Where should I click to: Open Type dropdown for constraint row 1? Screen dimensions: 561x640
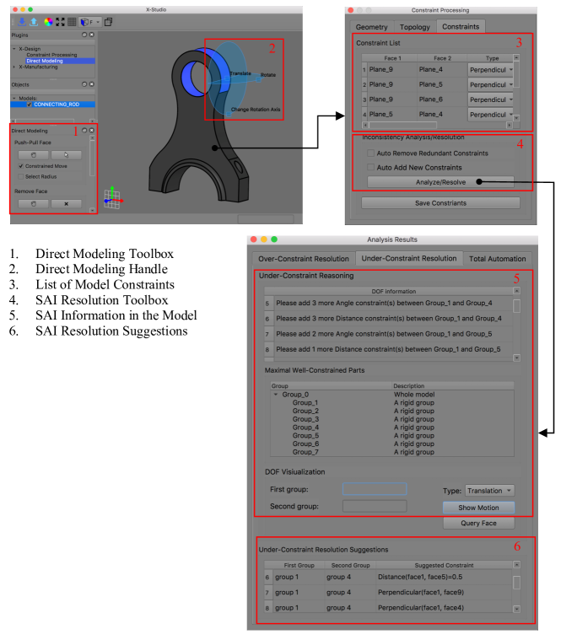tap(491, 70)
